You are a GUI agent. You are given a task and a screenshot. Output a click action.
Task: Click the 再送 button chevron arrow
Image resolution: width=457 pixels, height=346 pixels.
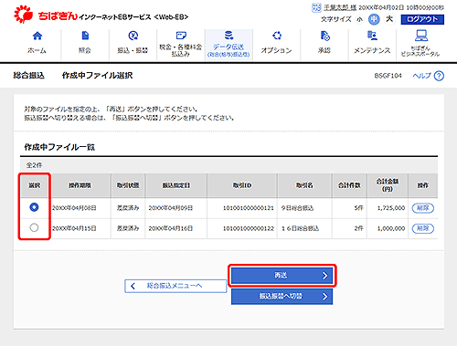[x=325, y=276]
